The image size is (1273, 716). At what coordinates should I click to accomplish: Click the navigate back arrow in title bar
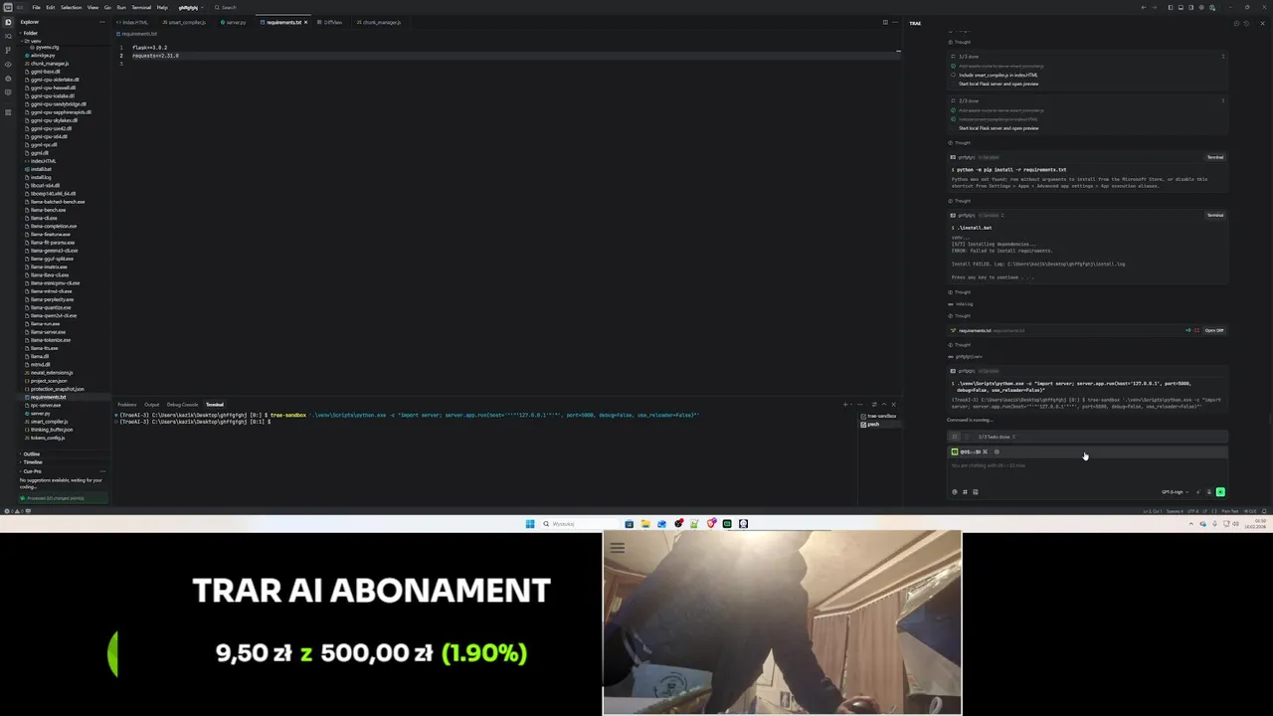(x=1144, y=7)
